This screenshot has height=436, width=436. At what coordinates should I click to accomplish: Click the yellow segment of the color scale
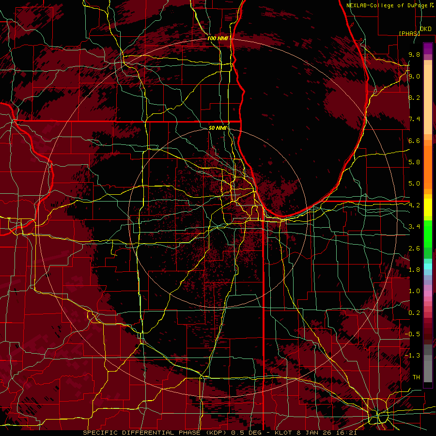point(428,207)
